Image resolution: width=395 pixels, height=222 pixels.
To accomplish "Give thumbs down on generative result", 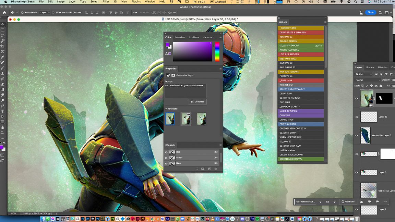I will (369, 201).
